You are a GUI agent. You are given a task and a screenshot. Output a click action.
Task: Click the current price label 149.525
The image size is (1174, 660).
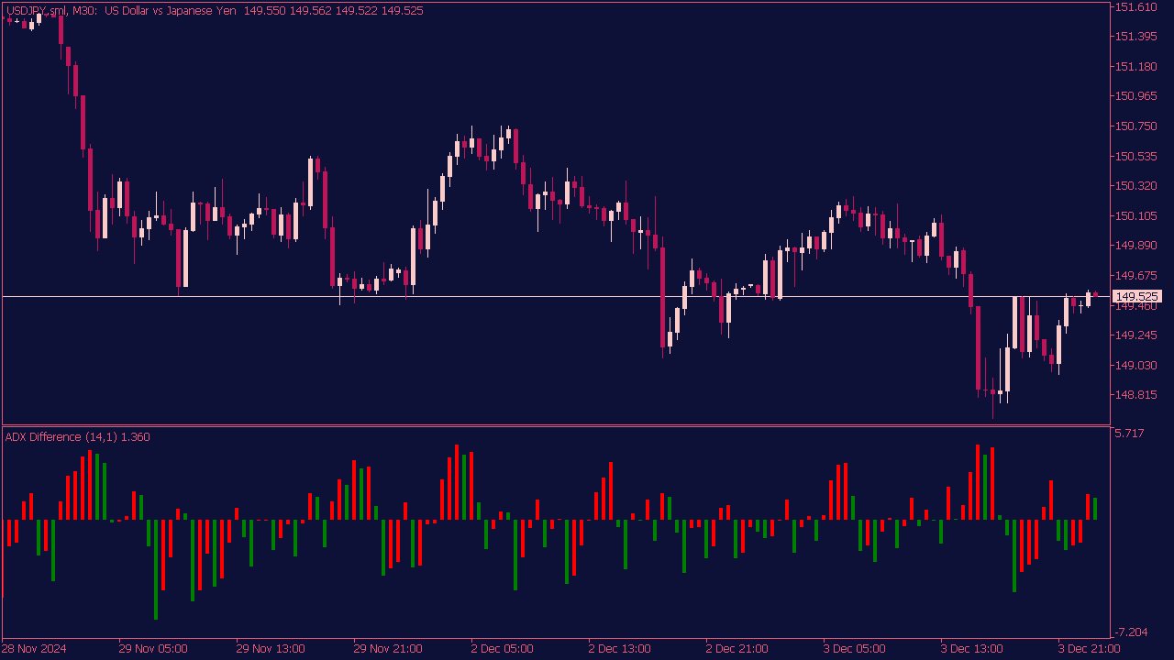click(x=1136, y=296)
